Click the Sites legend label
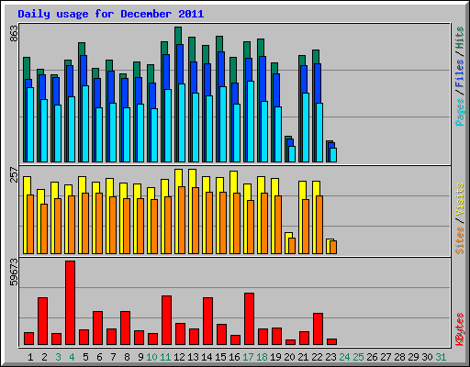 coord(460,240)
